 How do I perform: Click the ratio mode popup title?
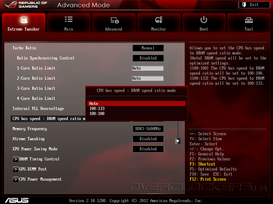(x=136, y=91)
